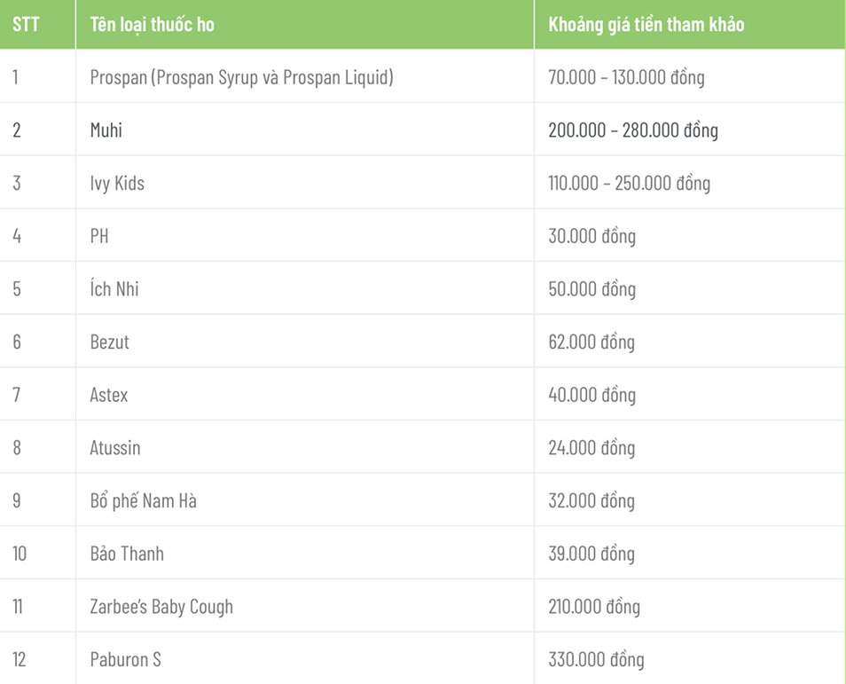Viewport: 846px width, 684px height.
Task: Click row number 11 in STT column
Action: (19, 607)
